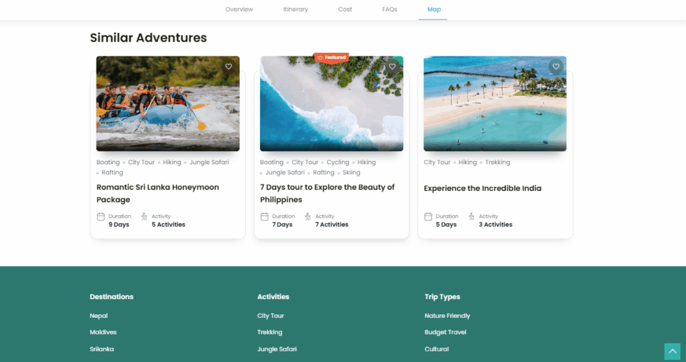Viewport: 686px width, 362px height.
Task: Open the Itinerary tab
Action: pos(295,9)
